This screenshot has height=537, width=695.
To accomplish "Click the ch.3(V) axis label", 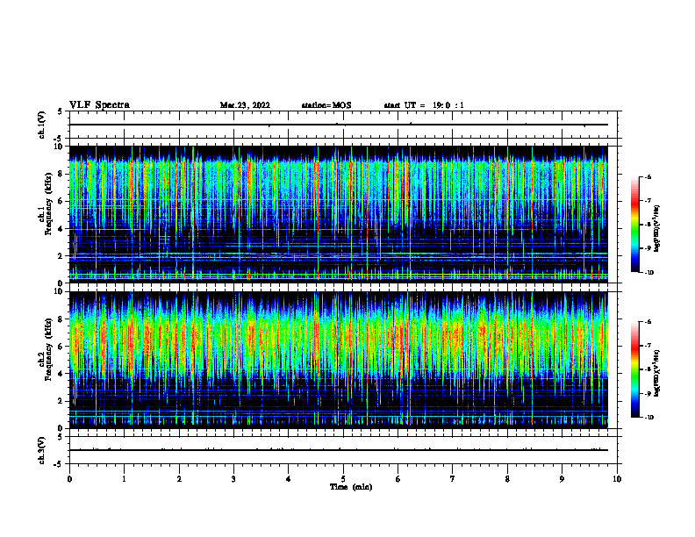I will 41,450.
